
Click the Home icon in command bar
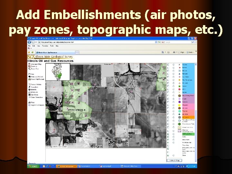coord(163,52)
